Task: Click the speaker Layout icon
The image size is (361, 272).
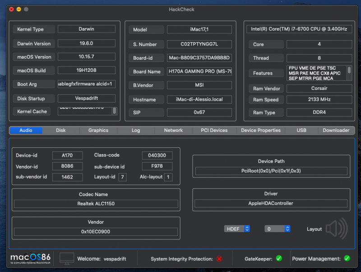Action: coord(336,229)
